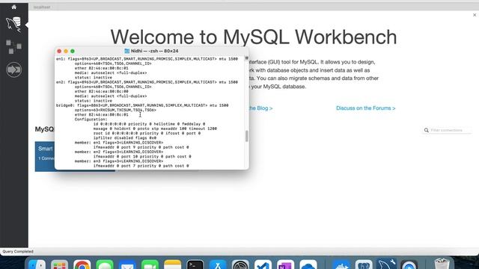
Task: Click the green zoom button of the Terminal
Action: coord(73,51)
